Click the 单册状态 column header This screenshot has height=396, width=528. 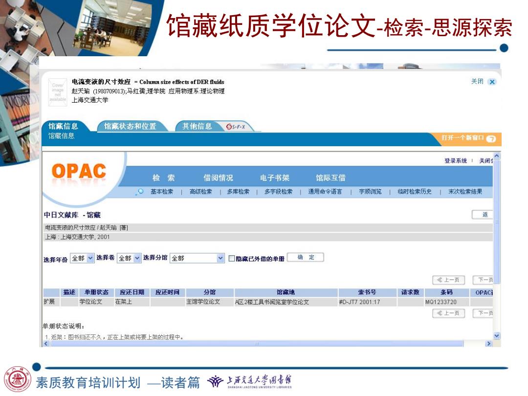pyautogui.click(x=96, y=292)
